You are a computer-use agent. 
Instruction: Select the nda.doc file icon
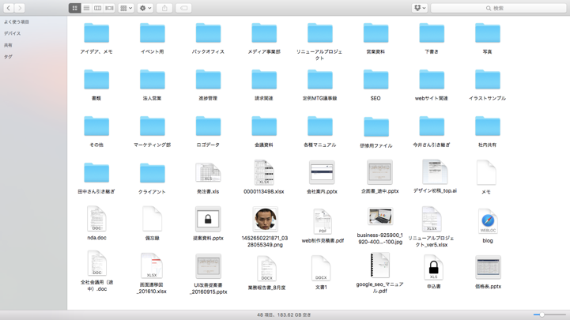pos(96,219)
